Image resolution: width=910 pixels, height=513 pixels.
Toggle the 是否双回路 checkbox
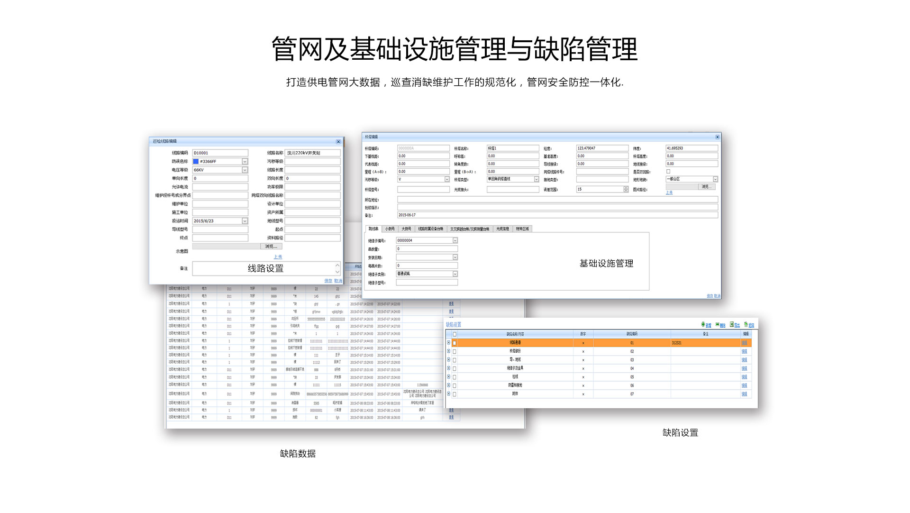[x=668, y=172]
